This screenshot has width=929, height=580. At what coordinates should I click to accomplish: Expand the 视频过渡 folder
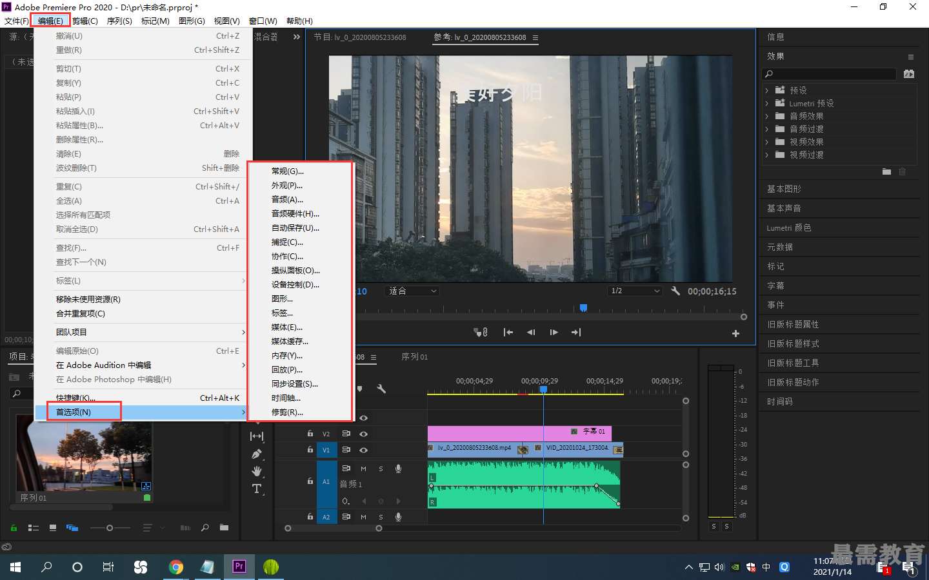(767, 155)
